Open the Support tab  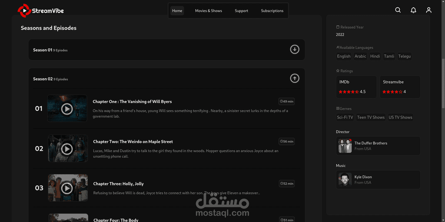242,11
